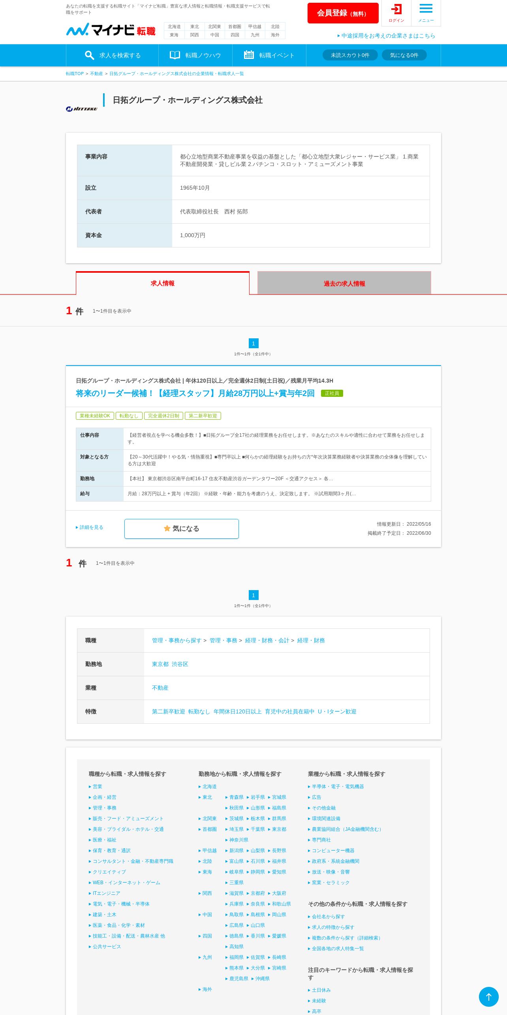The width and height of the screenshot is (507, 1015).
Task: Click the NITTAKU company logo
Action: coord(82,109)
